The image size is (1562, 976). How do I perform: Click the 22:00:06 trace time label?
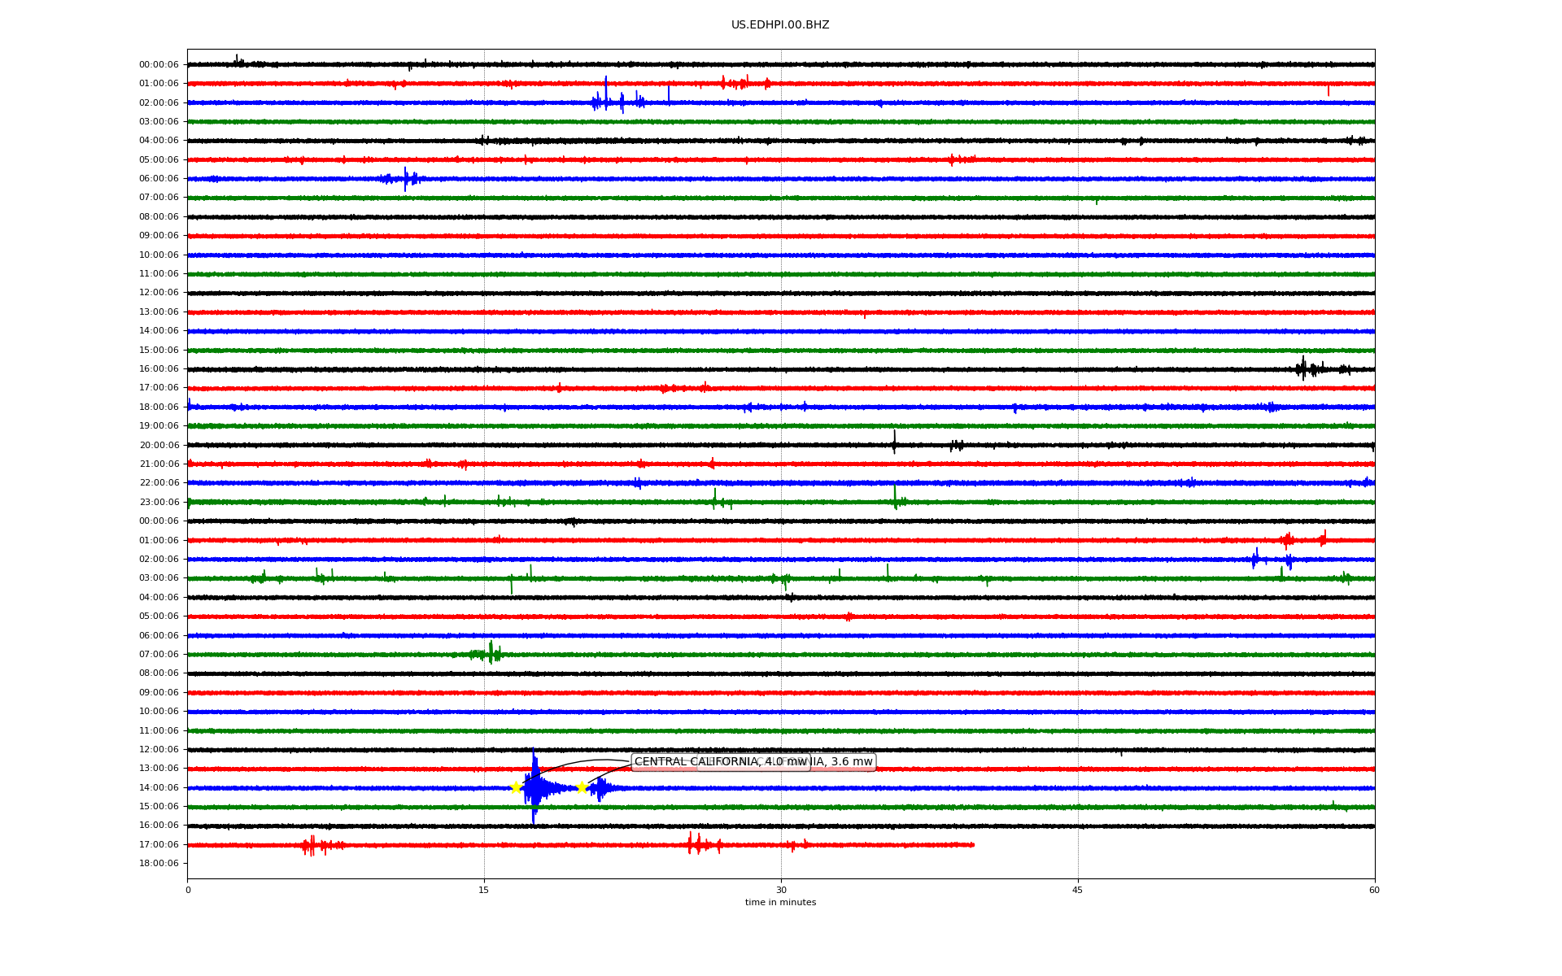click(159, 483)
